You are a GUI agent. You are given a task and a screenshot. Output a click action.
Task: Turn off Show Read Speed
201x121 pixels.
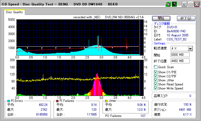coord(156,84)
